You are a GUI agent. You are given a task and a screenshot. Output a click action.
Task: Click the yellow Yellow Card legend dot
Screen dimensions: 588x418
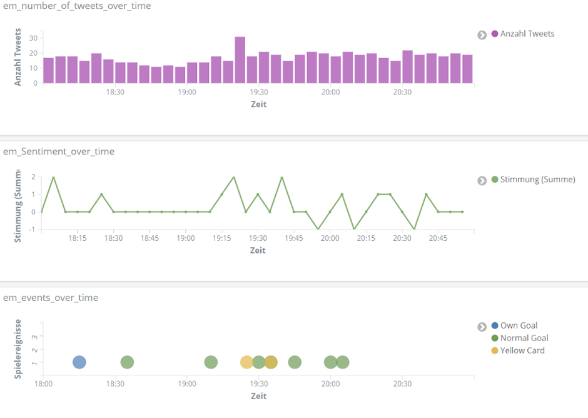495,350
